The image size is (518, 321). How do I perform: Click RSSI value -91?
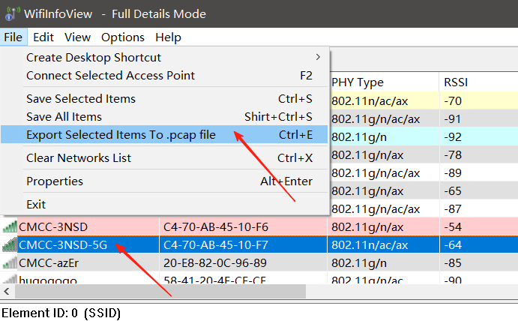point(452,119)
